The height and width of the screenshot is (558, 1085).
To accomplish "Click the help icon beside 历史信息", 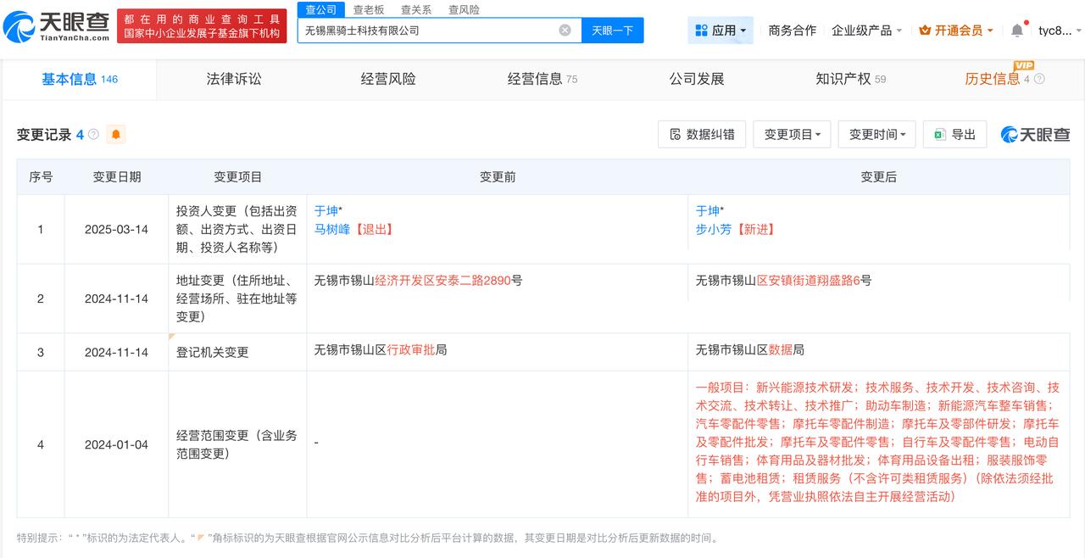I will pyautogui.click(x=1039, y=79).
